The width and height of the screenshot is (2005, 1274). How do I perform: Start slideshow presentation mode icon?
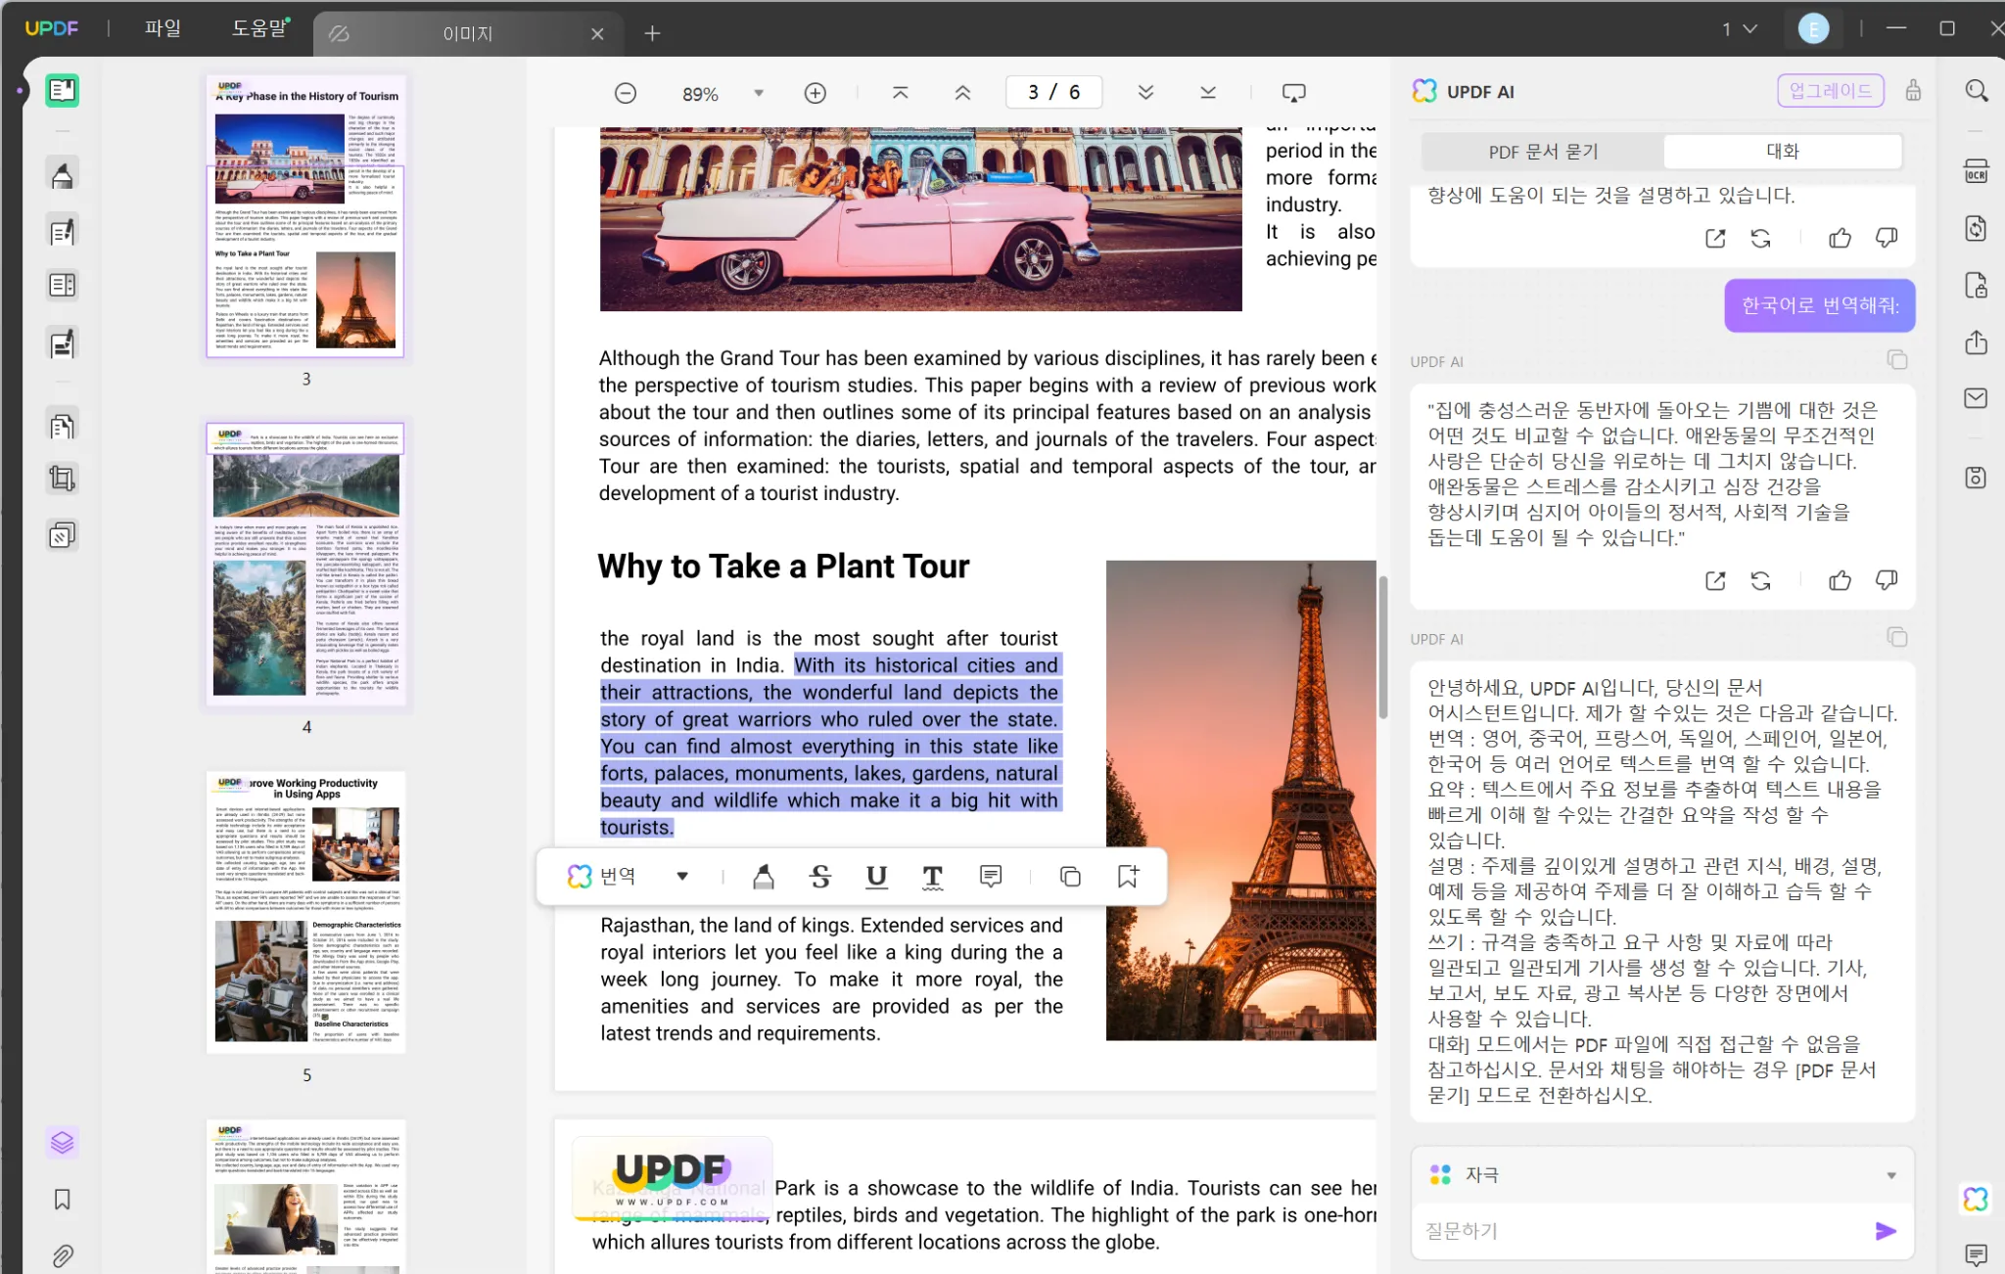pyautogui.click(x=1294, y=93)
